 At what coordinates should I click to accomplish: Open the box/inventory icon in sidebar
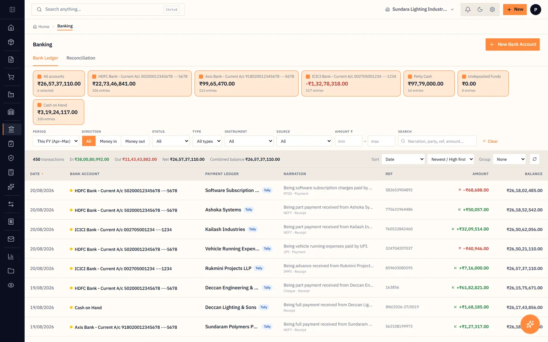(x=11, y=42)
